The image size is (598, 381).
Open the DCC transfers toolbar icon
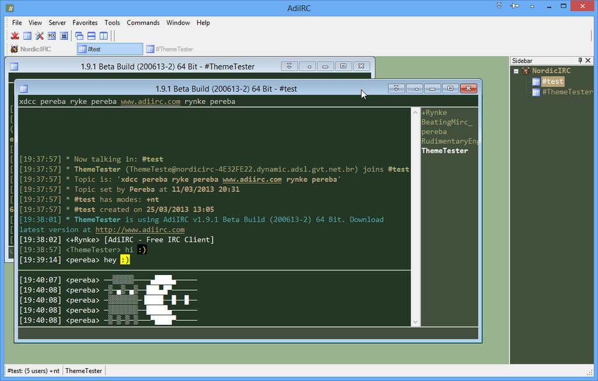(51, 36)
